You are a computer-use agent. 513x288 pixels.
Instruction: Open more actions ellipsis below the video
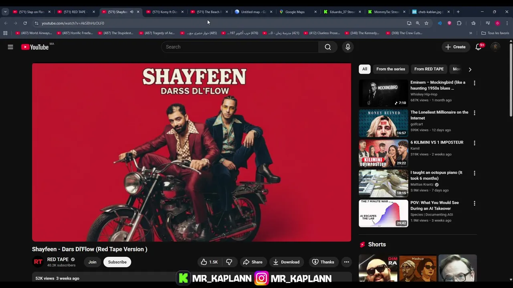pyautogui.click(x=346, y=262)
